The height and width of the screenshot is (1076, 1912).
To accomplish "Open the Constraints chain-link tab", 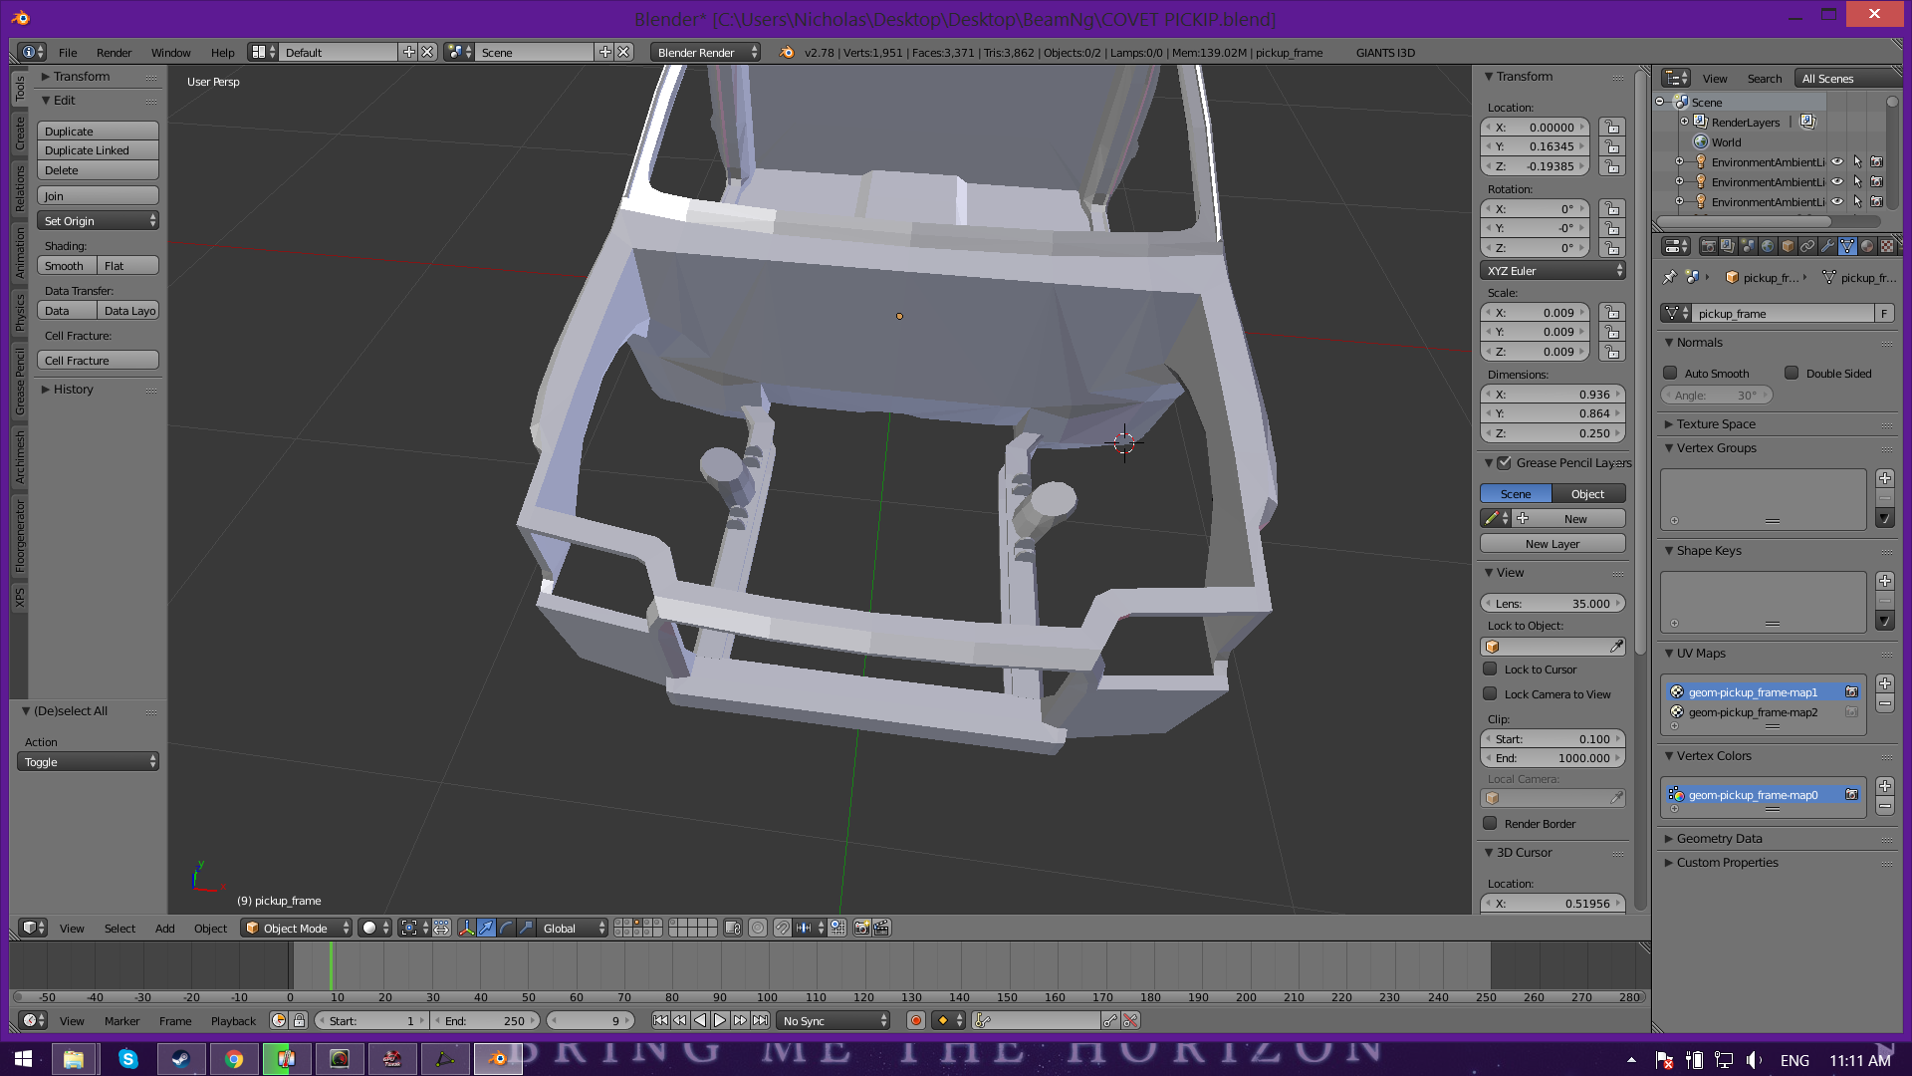I will click(1807, 246).
